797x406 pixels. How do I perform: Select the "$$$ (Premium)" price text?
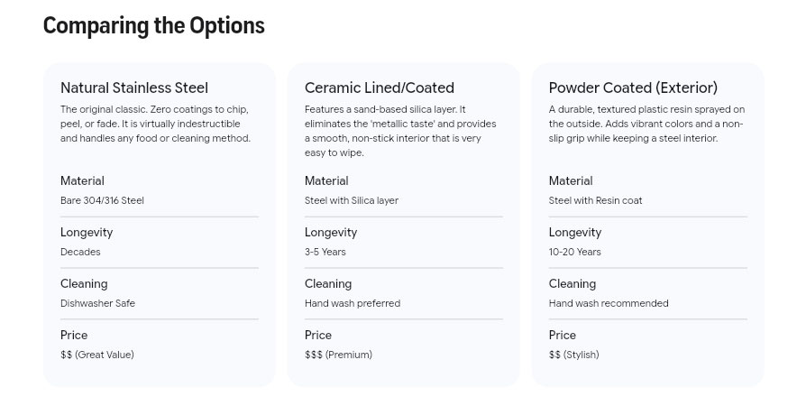click(338, 355)
